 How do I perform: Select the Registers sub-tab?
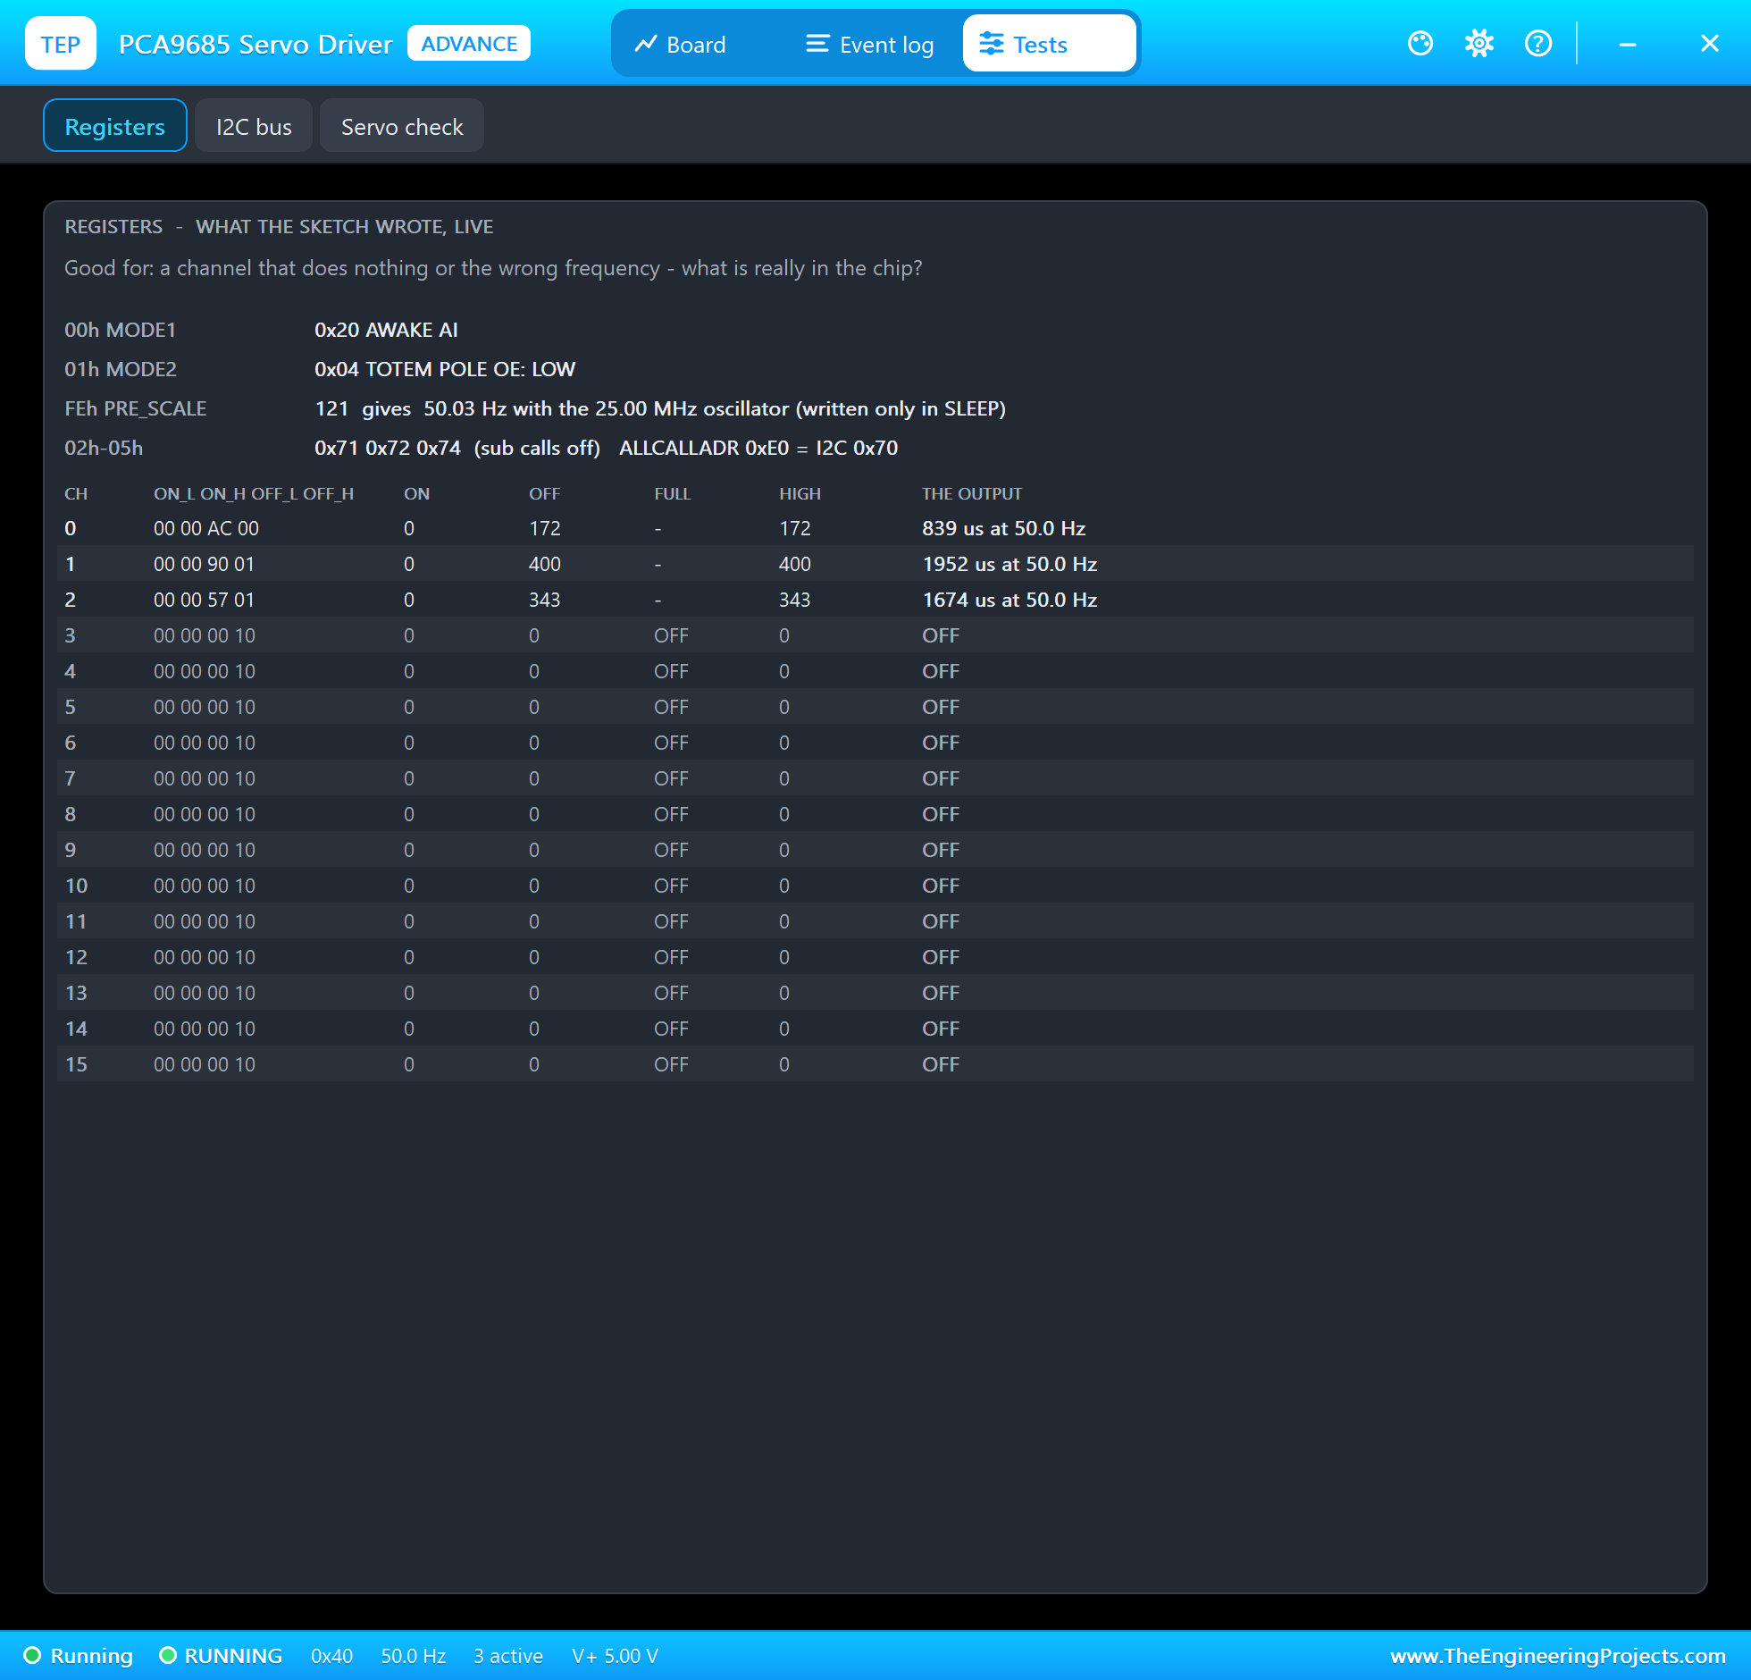pos(115,126)
